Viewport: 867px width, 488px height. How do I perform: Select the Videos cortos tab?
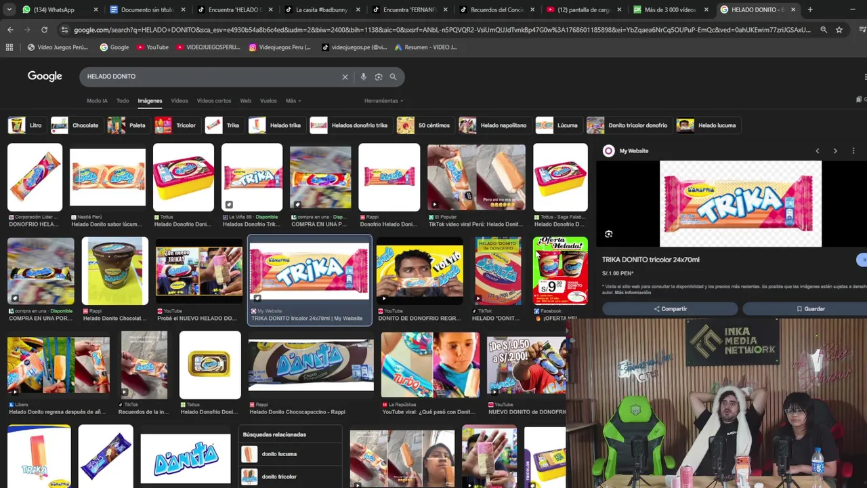tap(214, 101)
